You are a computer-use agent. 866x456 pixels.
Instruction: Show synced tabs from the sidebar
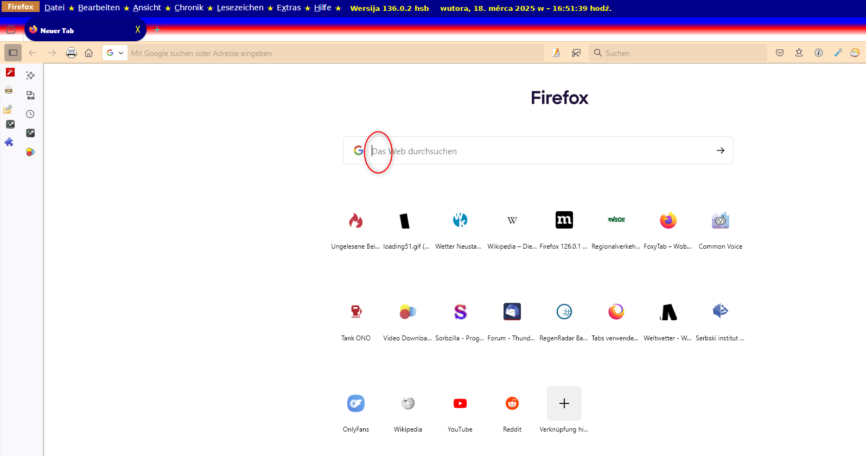coord(30,95)
